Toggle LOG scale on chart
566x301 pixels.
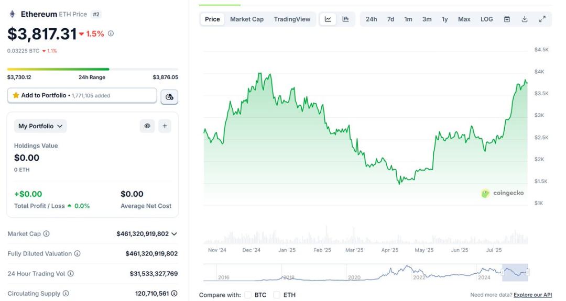click(x=486, y=19)
